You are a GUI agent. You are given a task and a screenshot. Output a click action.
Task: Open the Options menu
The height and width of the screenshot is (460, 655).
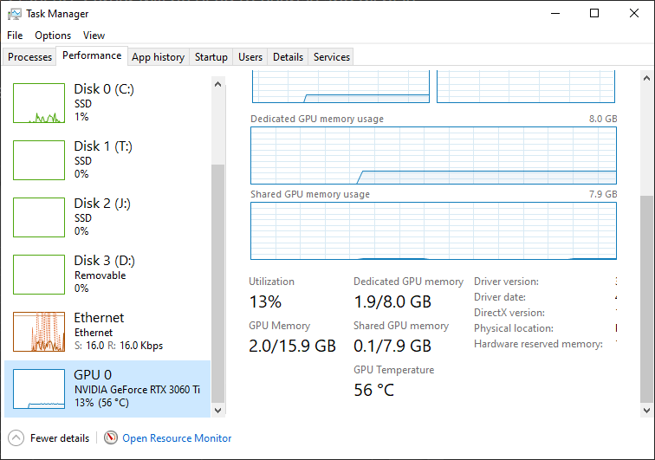[x=53, y=36]
